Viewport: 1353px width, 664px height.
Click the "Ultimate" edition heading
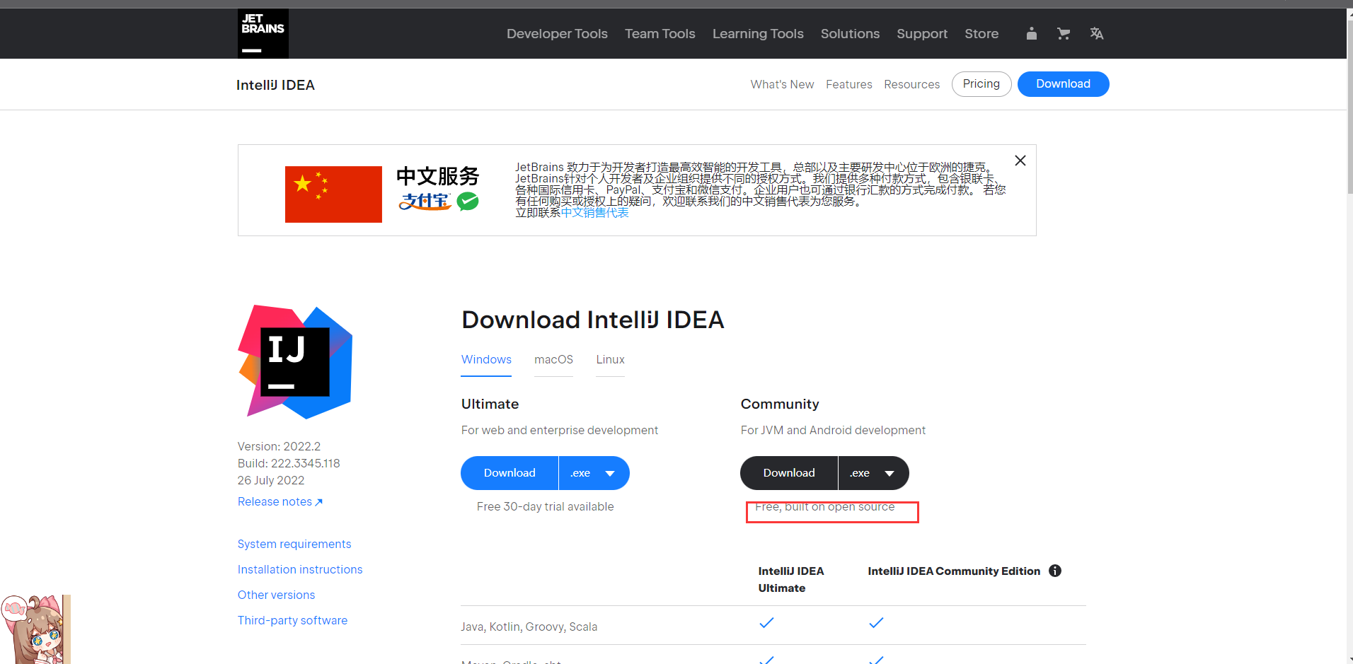tap(490, 404)
